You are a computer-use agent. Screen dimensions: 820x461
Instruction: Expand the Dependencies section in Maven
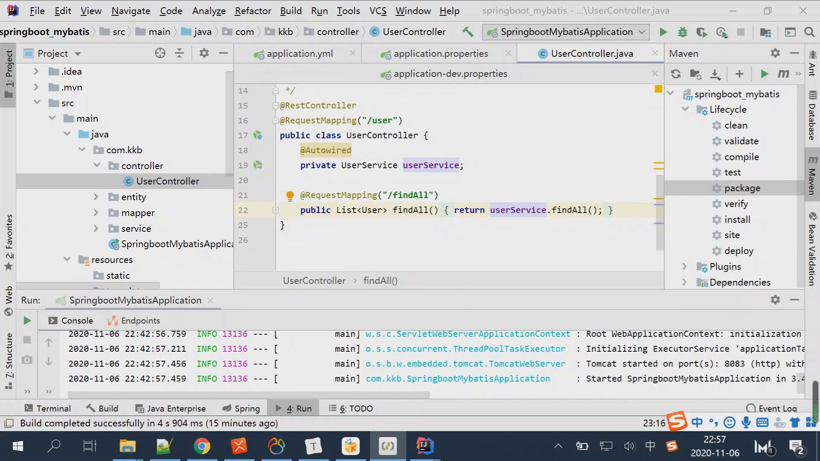[684, 282]
